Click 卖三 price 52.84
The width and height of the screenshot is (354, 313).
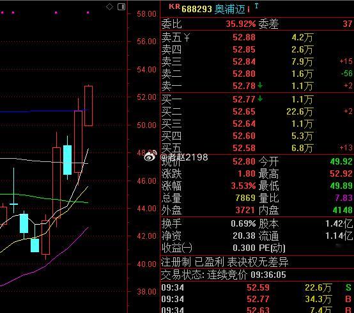coord(244,61)
